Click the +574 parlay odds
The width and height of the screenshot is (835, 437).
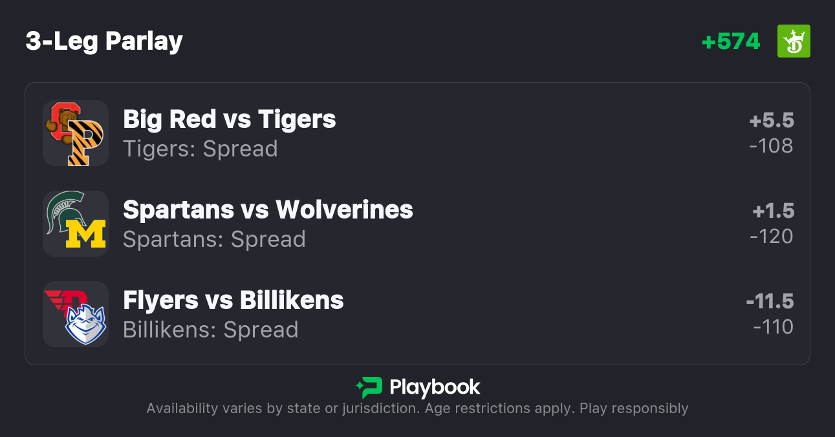coord(731,41)
